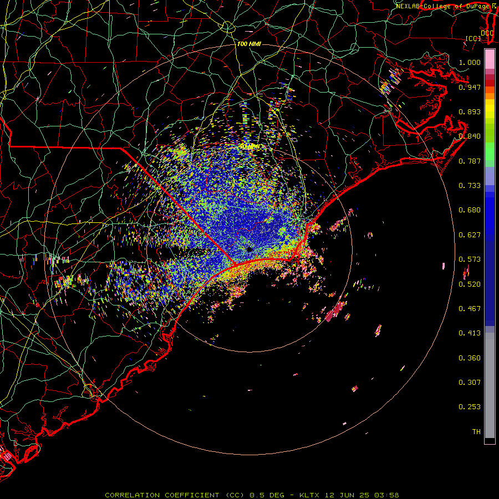Click the 0.787 scale value
Screen dimensions: 499x499
[x=470, y=161]
